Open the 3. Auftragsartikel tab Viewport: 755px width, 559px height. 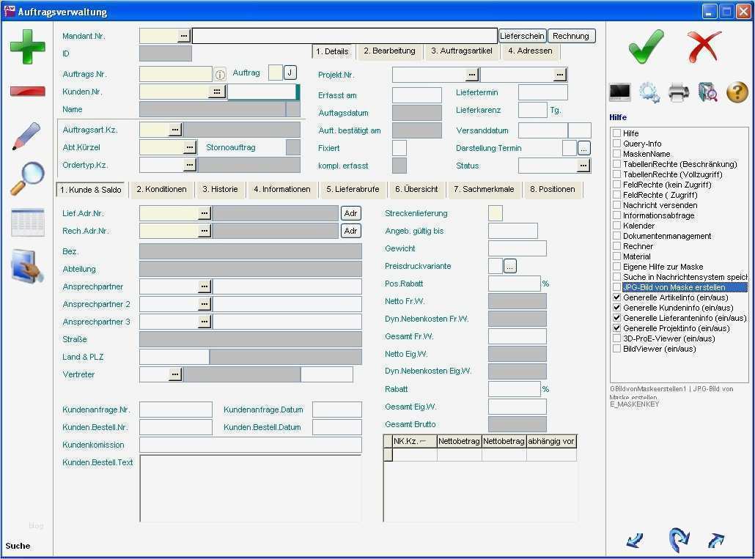pos(461,51)
